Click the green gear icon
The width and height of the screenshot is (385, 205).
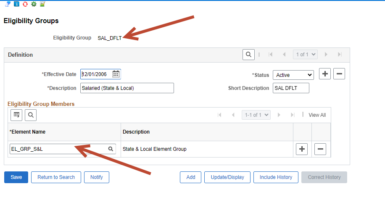pyautogui.click(x=34, y=4)
